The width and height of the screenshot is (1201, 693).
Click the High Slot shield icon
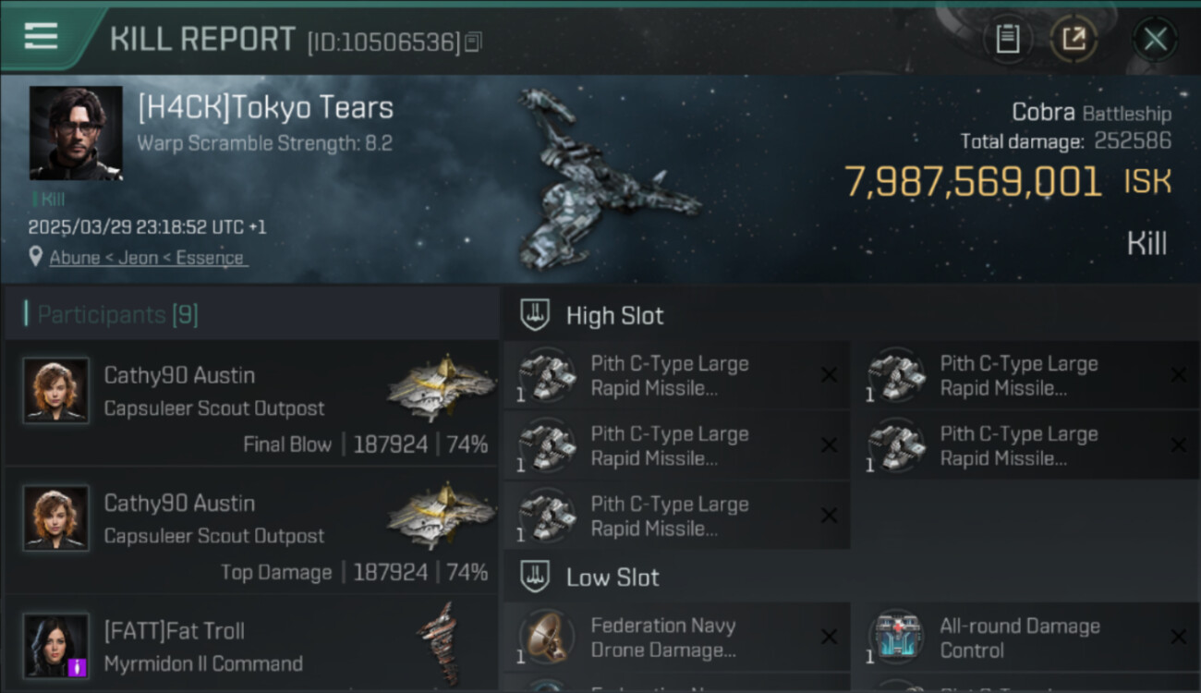(x=535, y=314)
